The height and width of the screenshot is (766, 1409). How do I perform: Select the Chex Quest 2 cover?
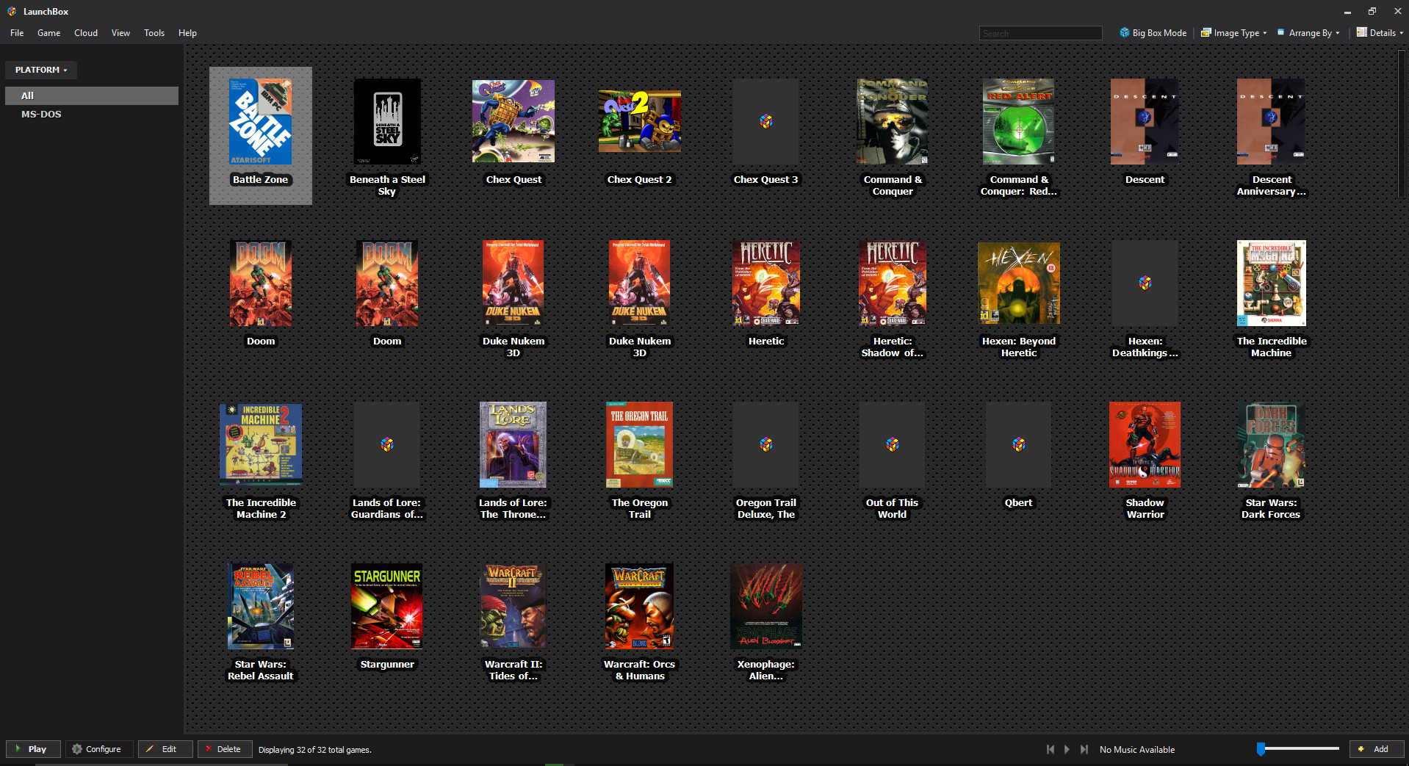pyautogui.click(x=640, y=122)
